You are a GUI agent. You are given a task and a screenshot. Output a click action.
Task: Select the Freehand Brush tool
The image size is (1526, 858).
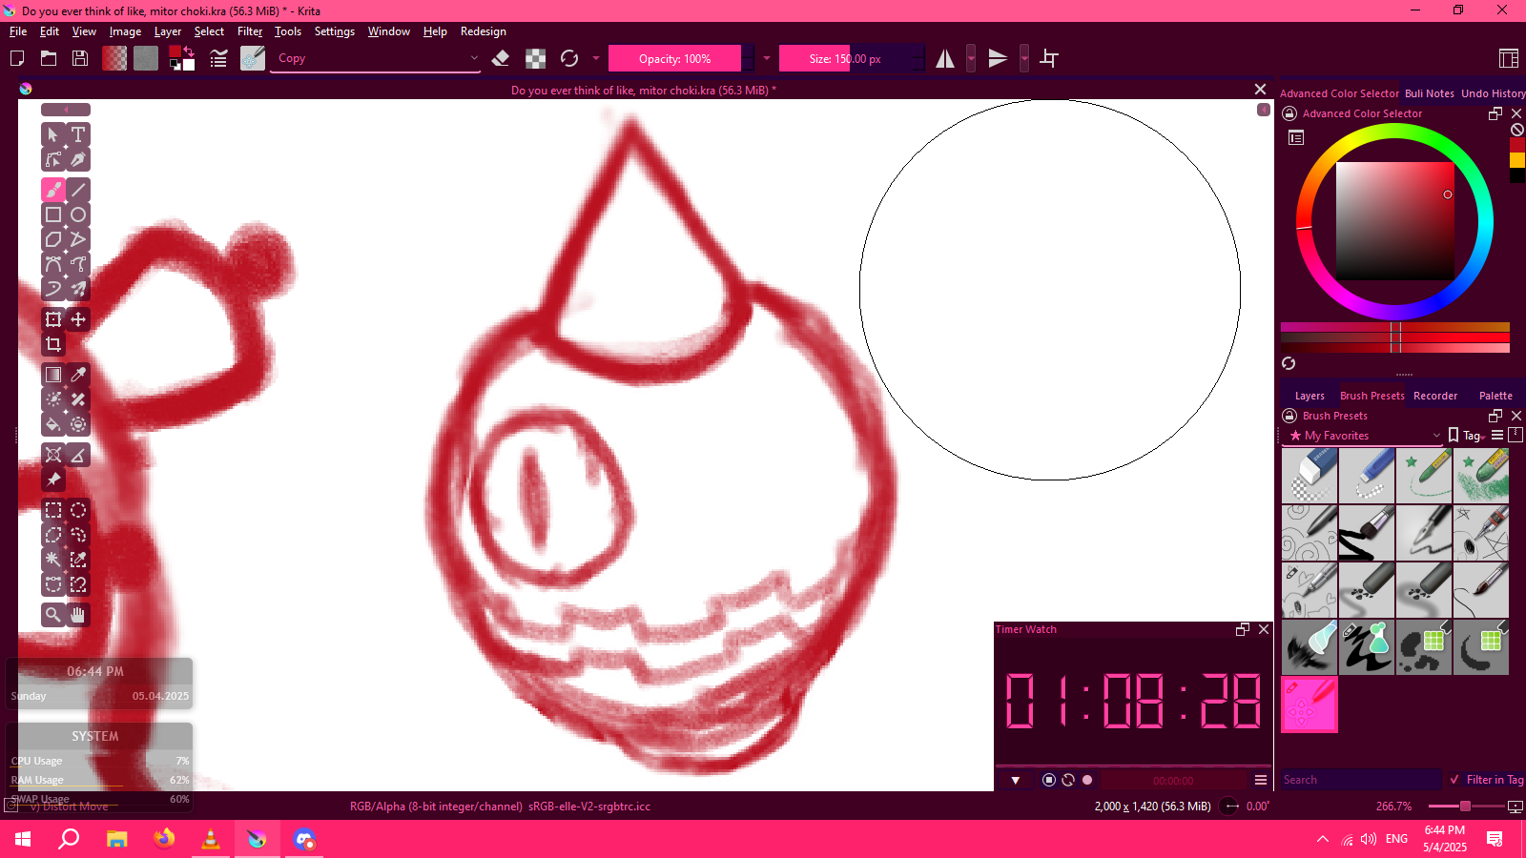pos(53,190)
